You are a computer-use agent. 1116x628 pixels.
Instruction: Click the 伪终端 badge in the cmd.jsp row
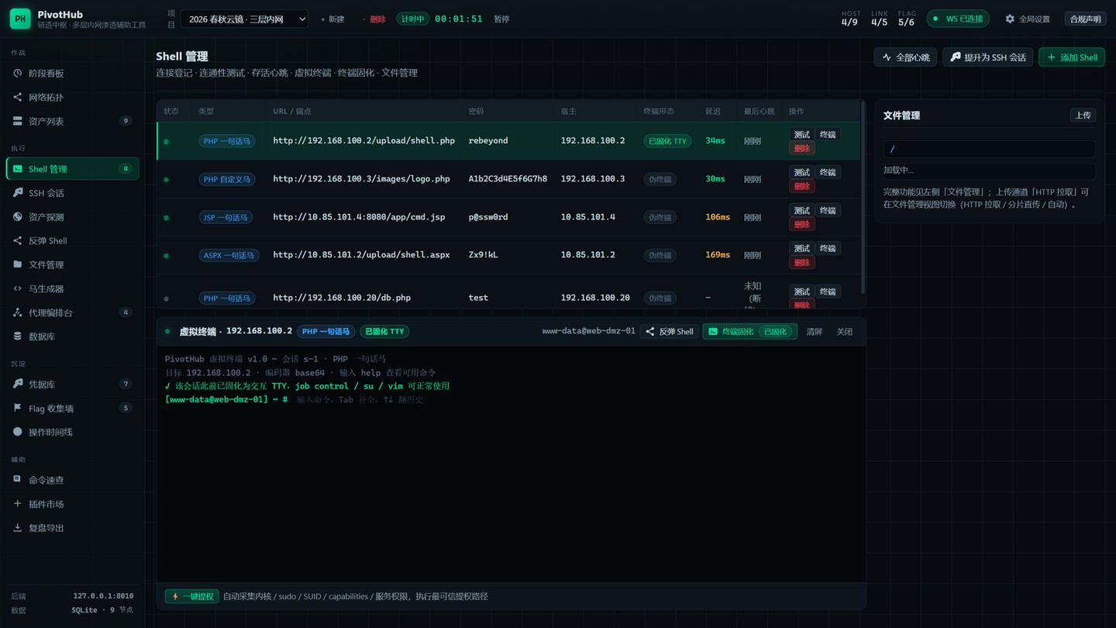coord(660,217)
